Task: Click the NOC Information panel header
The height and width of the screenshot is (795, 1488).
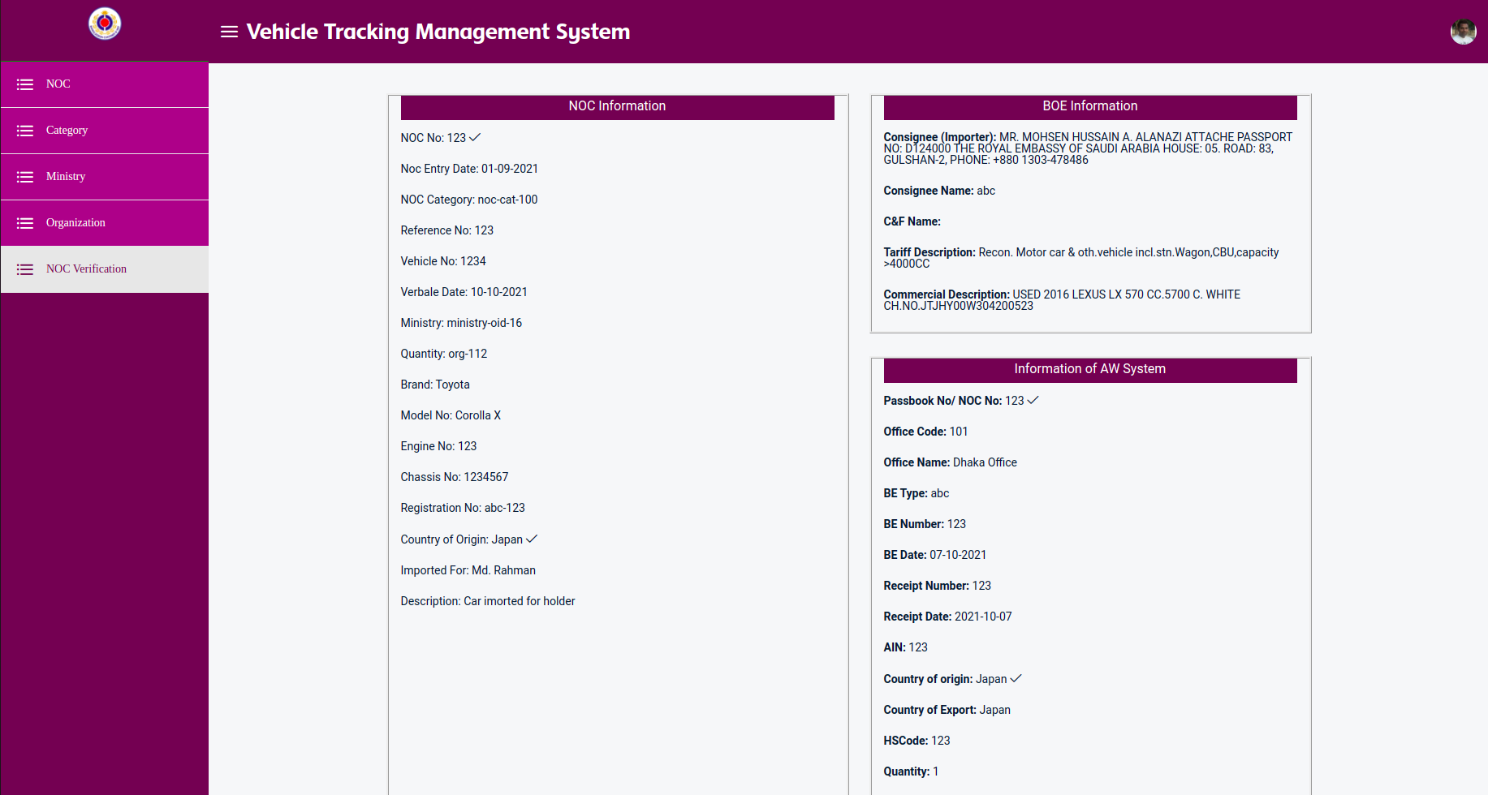Action: [x=617, y=107]
